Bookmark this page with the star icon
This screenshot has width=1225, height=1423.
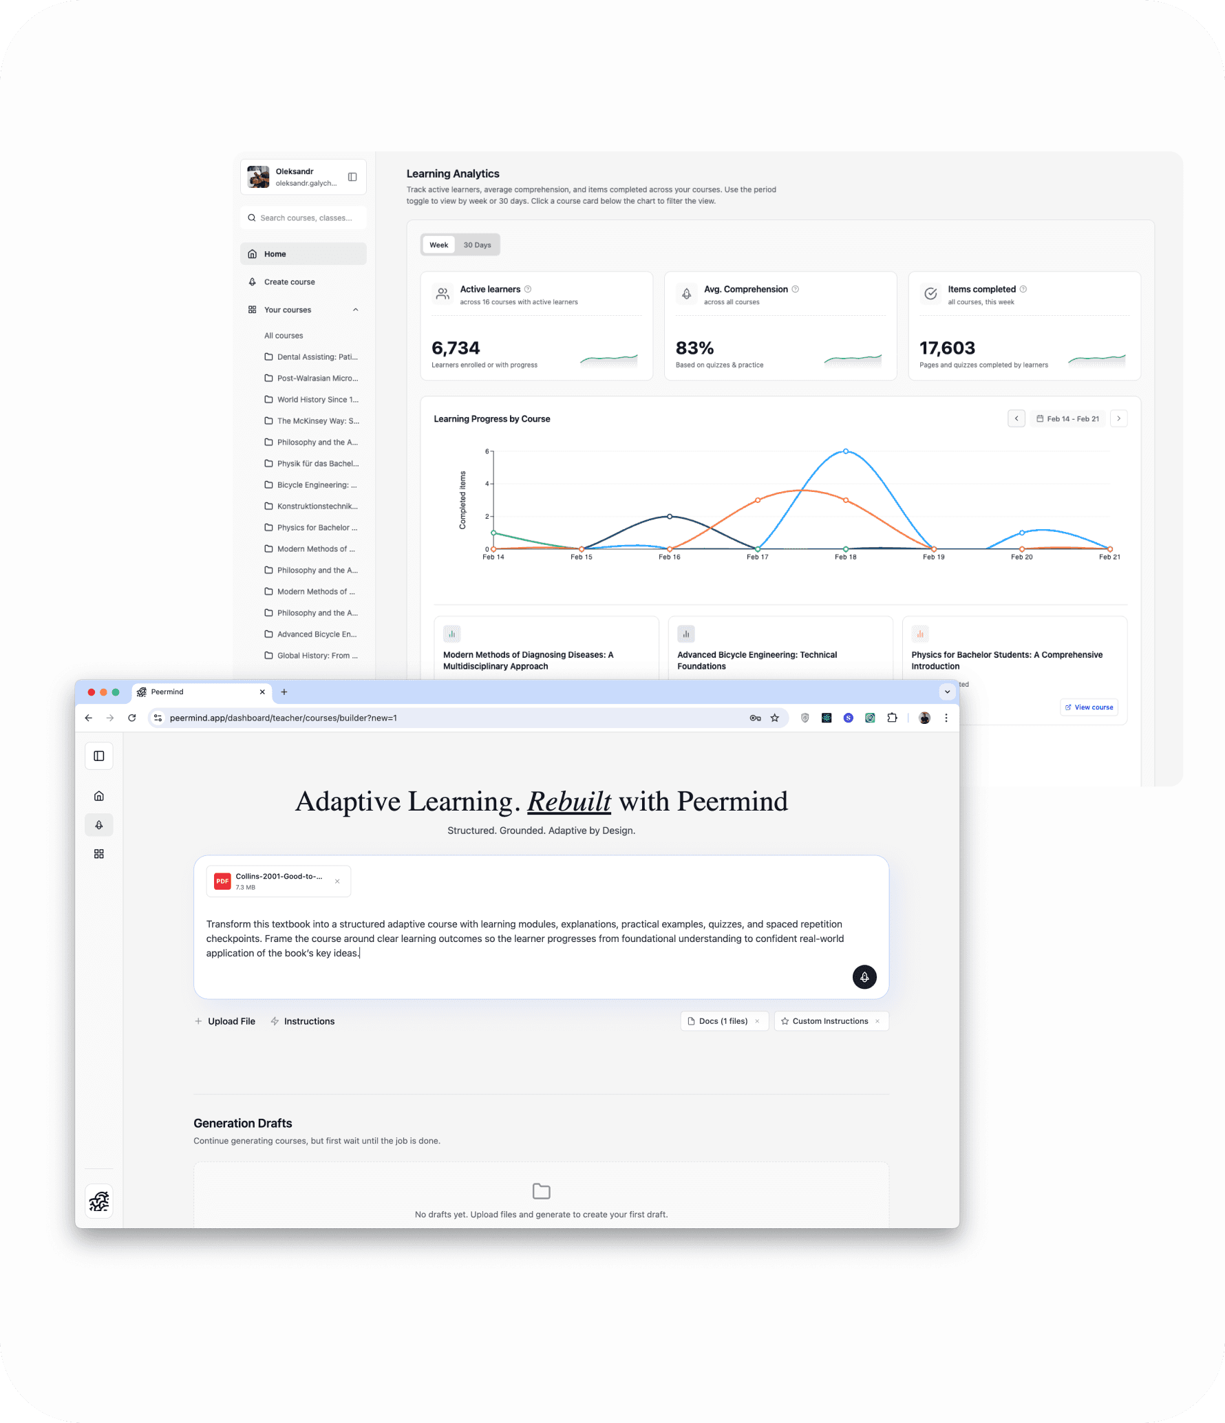coord(775,718)
